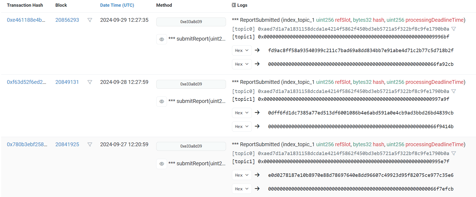Image resolution: width=476 pixels, height=197 pixels.
Task: Filter by block 20856293 funnel icon
Action: (90, 20)
